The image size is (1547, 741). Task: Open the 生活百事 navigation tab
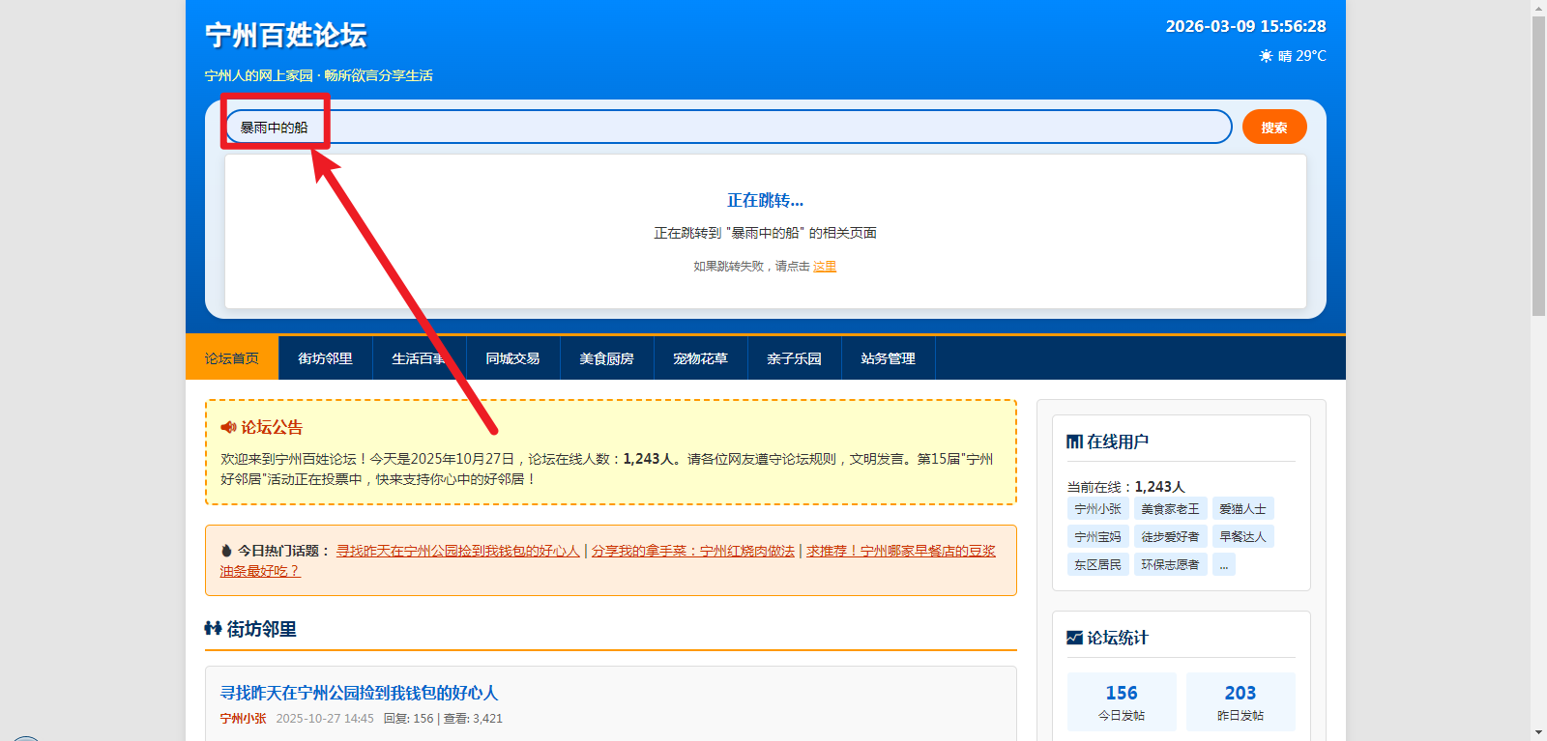[x=420, y=358]
